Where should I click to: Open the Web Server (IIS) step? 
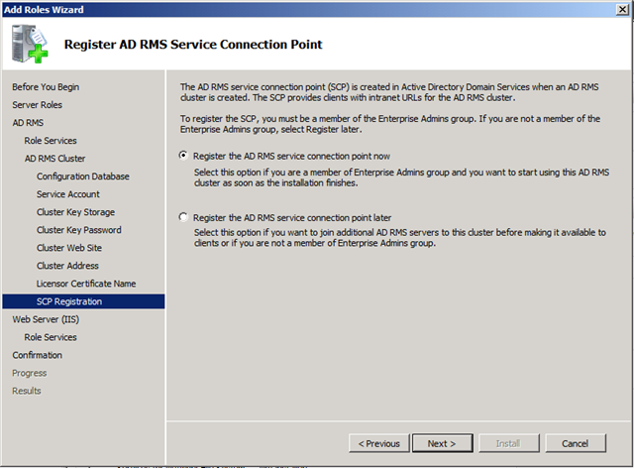pos(46,319)
